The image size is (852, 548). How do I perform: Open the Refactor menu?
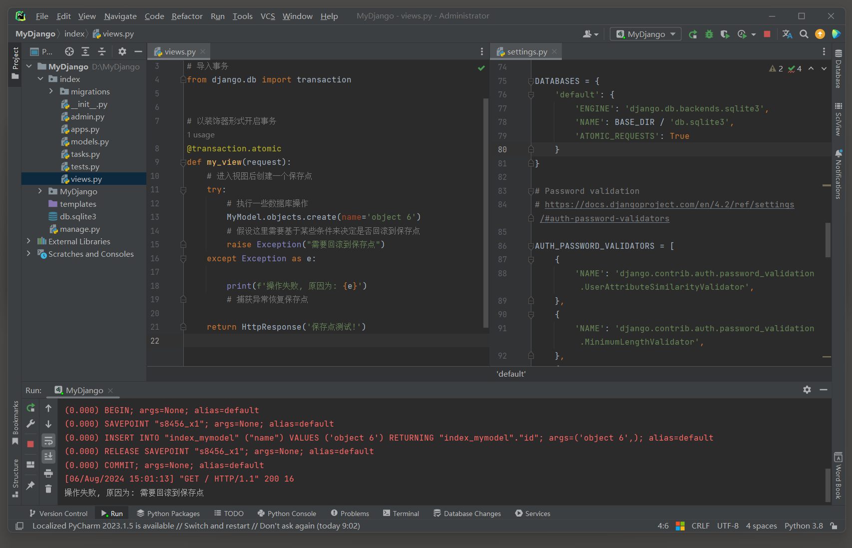pyautogui.click(x=187, y=16)
